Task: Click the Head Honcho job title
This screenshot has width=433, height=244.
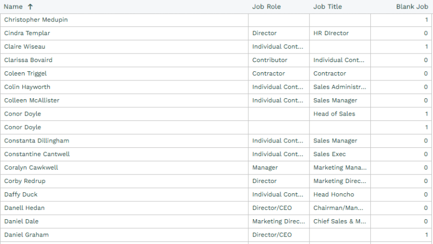Action: (x=333, y=194)
